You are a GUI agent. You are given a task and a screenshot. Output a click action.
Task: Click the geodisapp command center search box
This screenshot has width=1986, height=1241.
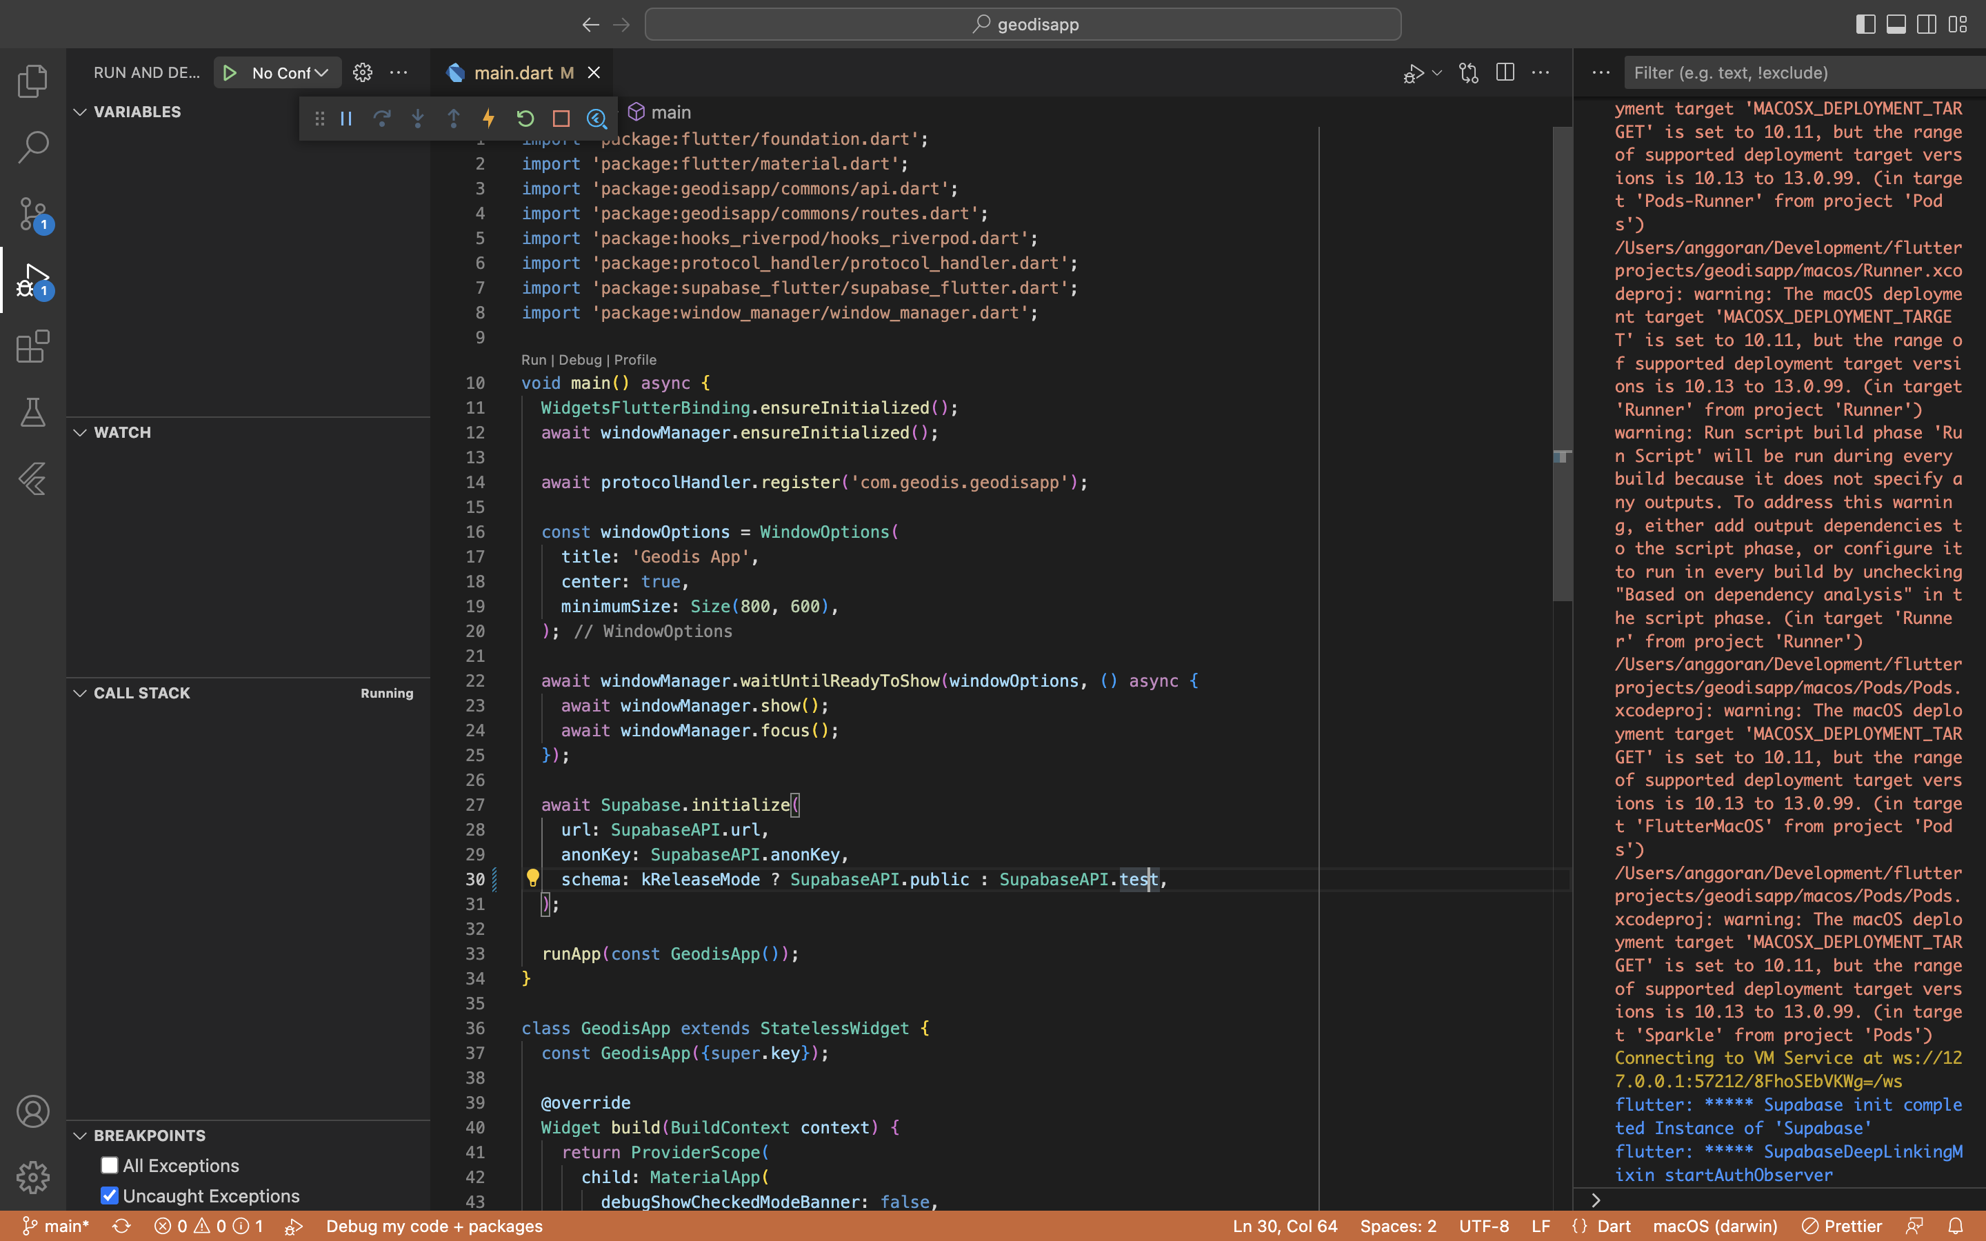tap(1023, 25)
